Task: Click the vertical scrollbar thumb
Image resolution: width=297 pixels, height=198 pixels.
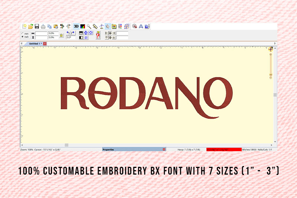Action: pyautogui.click(x=275, y=95)
